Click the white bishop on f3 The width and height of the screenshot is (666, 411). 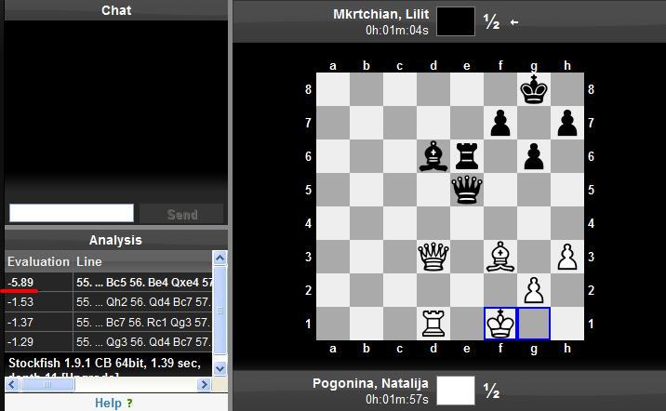[x=500, y=257]
